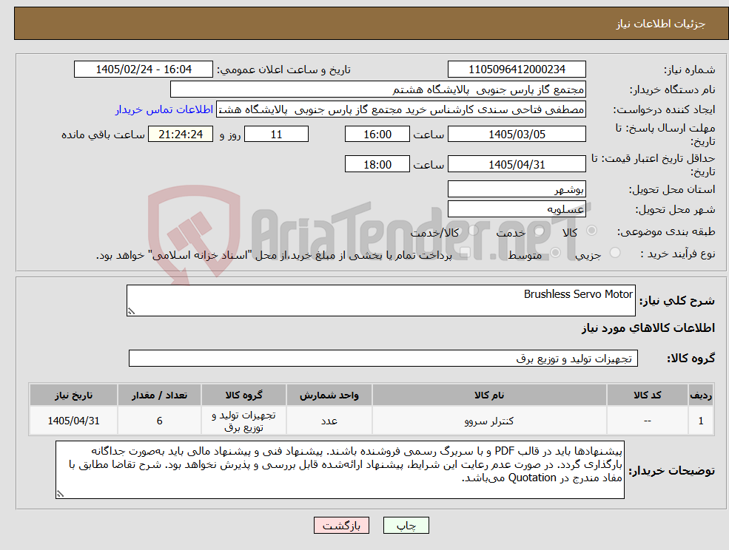Click the کد کالا column header

[x=647, y=395]
